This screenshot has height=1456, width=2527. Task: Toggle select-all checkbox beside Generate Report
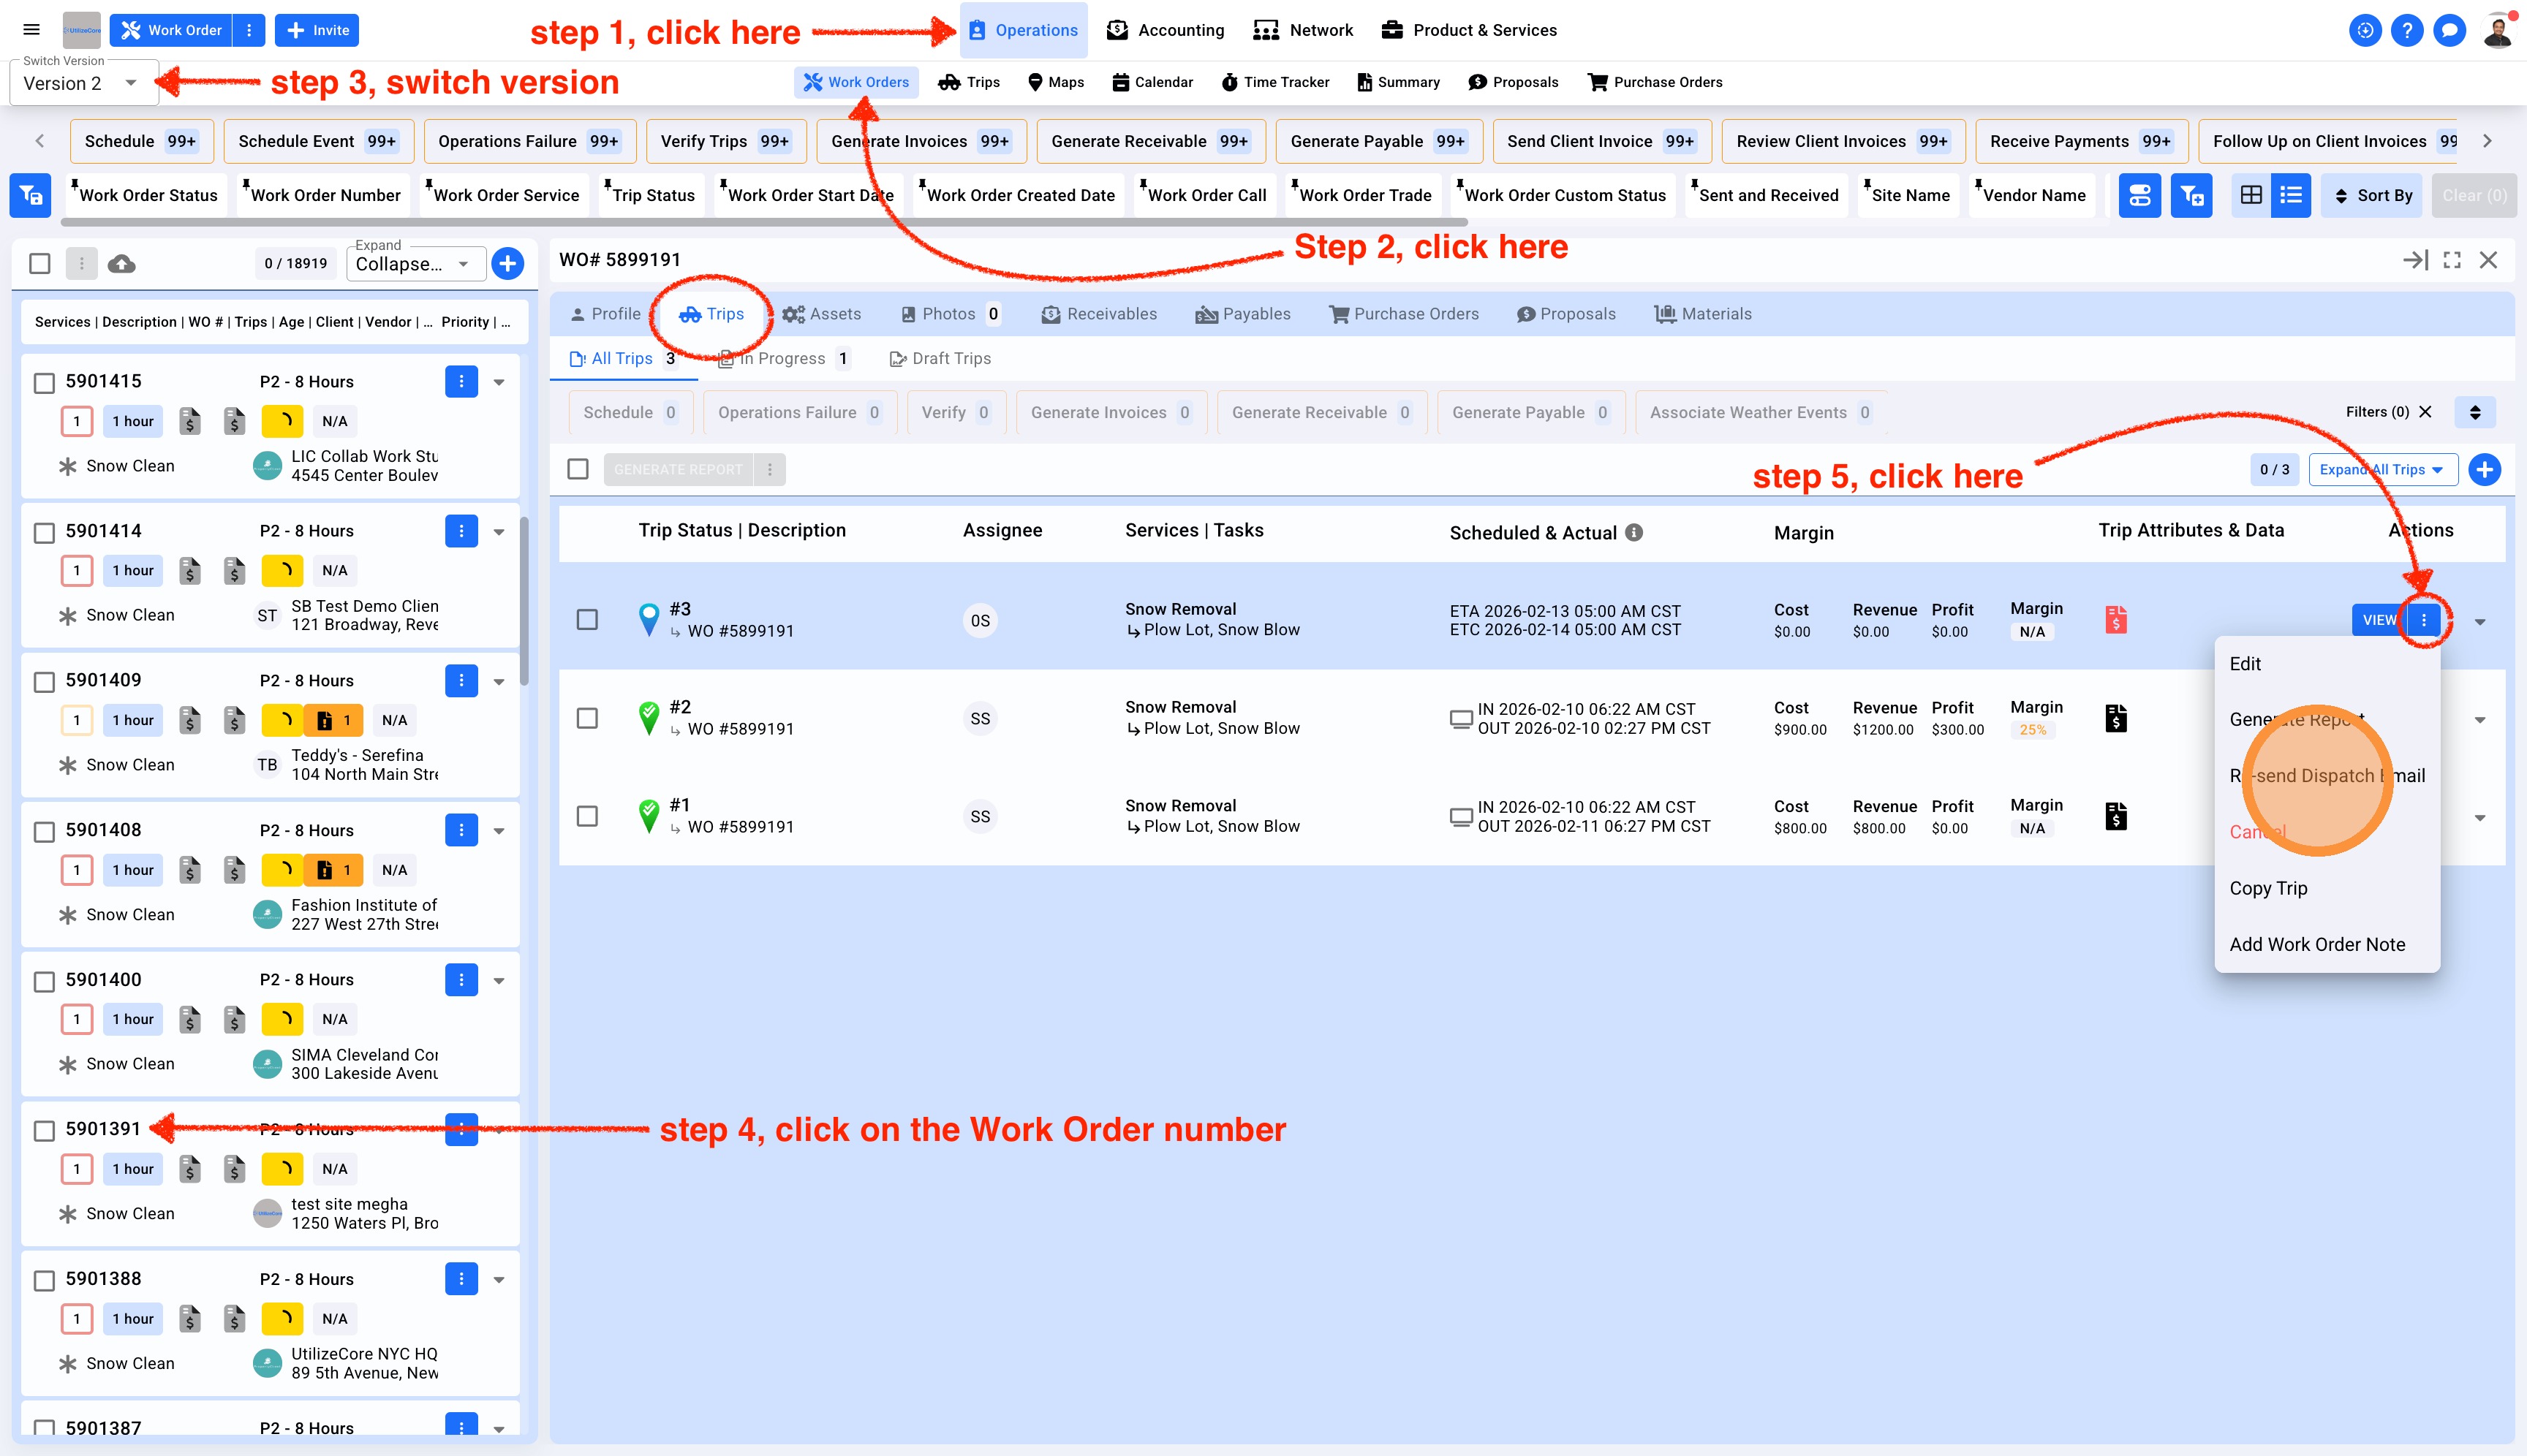(578, 469)
